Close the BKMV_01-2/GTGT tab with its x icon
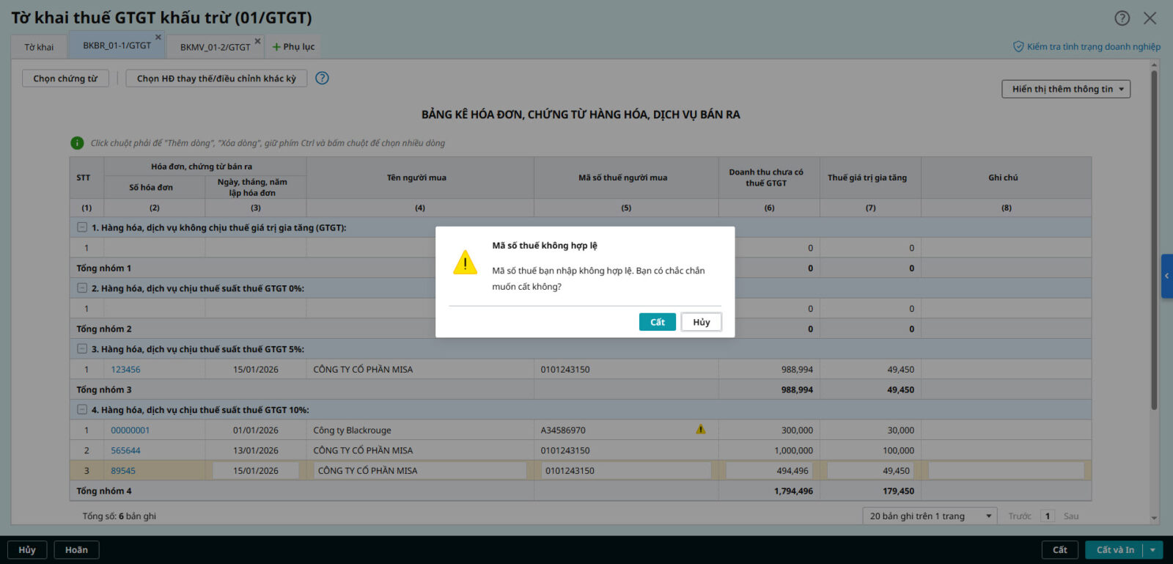Image resolution: width=1173 pixels, height=564 pixels. 257,41
